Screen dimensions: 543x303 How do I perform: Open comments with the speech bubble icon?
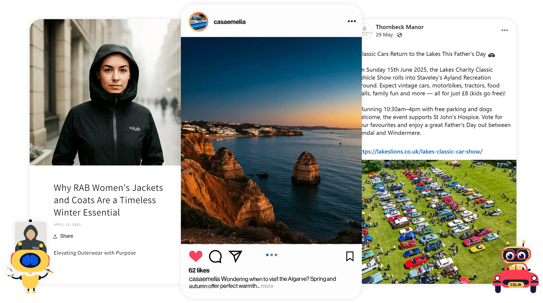click(x=215, y=256)
